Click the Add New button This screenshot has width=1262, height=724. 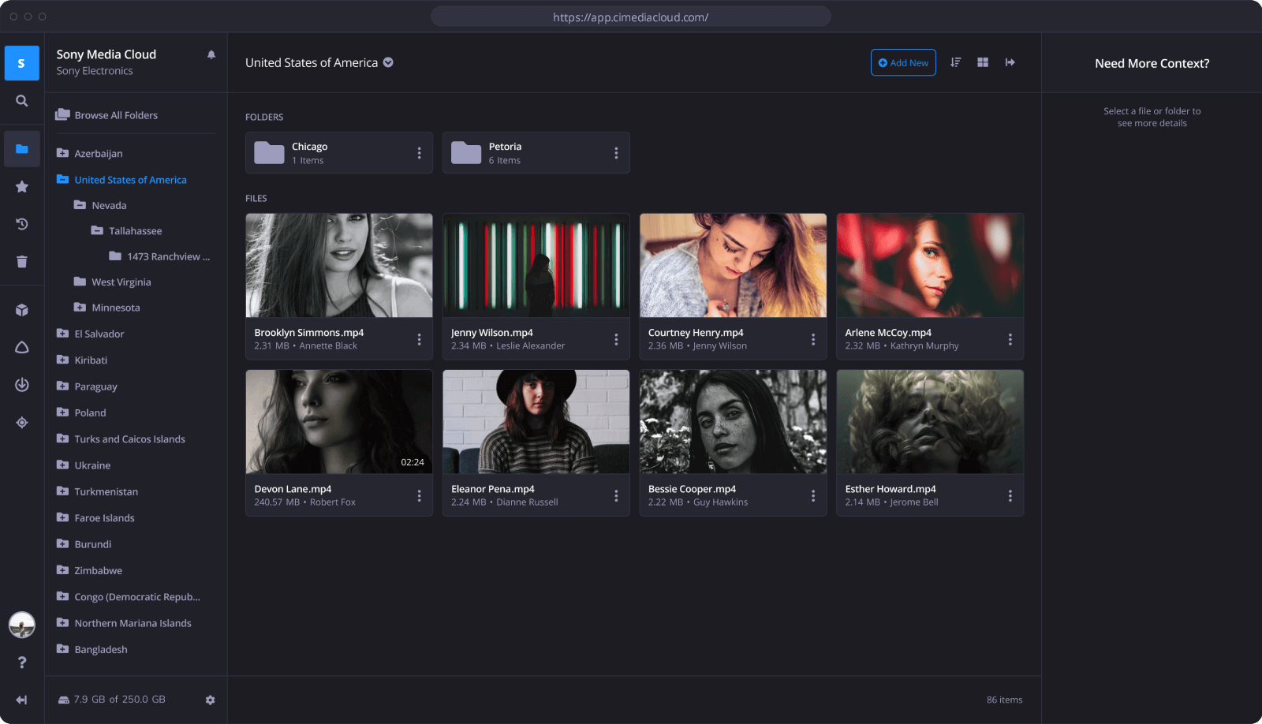click(x=903, y=63)
